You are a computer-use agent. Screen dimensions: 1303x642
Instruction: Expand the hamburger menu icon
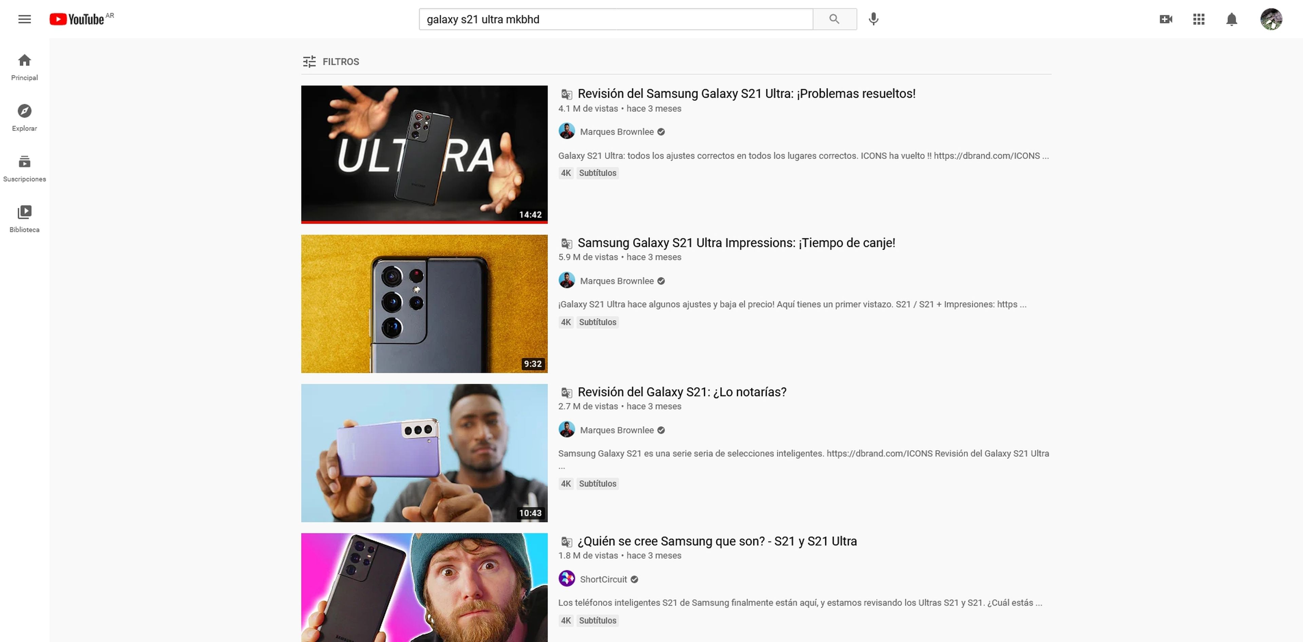(24, 19)
